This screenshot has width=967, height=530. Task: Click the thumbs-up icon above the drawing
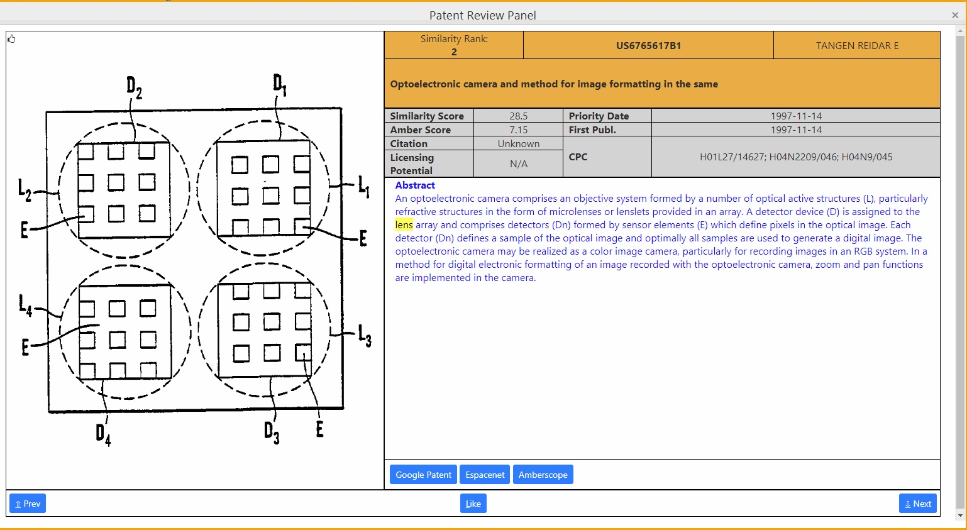point(11,39)
